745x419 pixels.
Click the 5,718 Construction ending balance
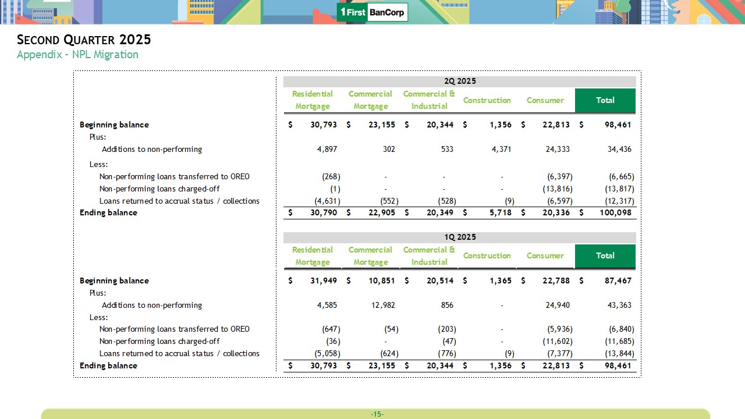pos(501,213)
